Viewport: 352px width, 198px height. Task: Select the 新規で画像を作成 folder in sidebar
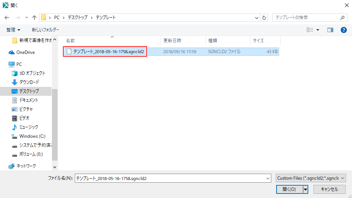coord(31,40)
